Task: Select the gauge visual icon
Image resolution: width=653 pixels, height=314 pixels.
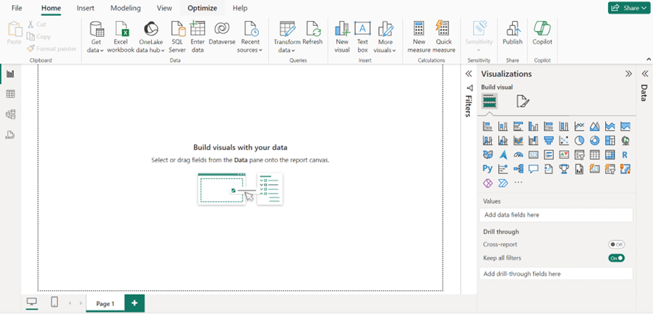Action: tap(518, 154)
